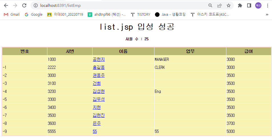This screenshot has height=140, width=272.
Task: Open the zoom magnifier in address bar
Action: click(210, 5)
